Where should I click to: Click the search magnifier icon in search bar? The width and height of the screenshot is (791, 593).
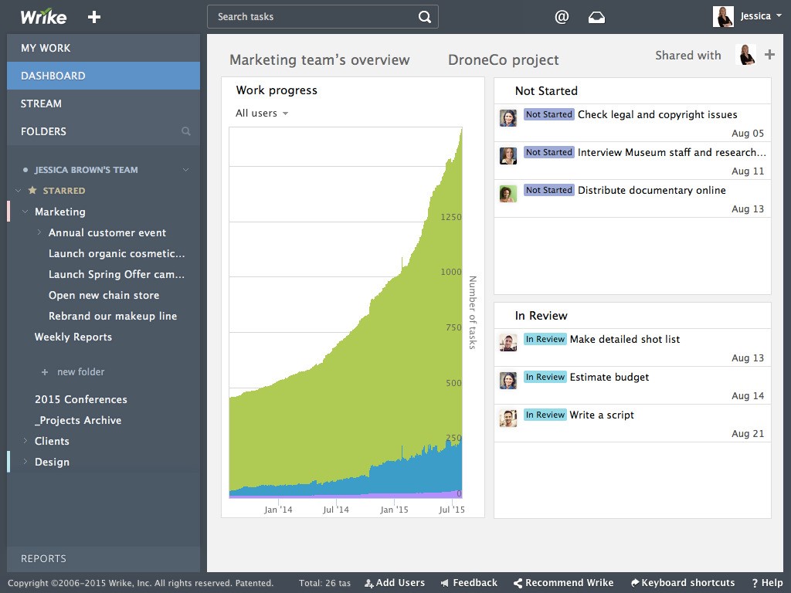click(425, 17)
